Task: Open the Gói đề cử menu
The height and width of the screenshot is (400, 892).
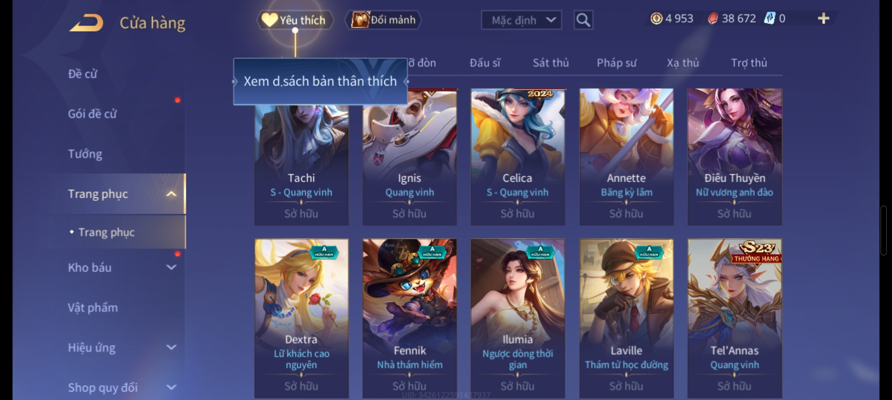Action: (92, 114)
